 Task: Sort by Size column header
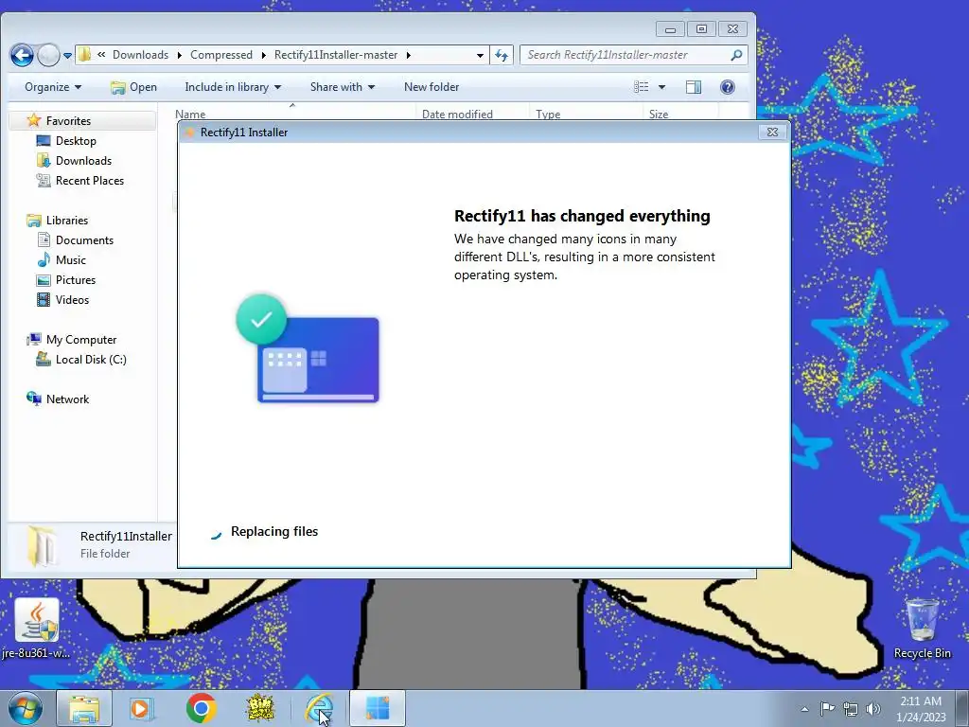681,114
